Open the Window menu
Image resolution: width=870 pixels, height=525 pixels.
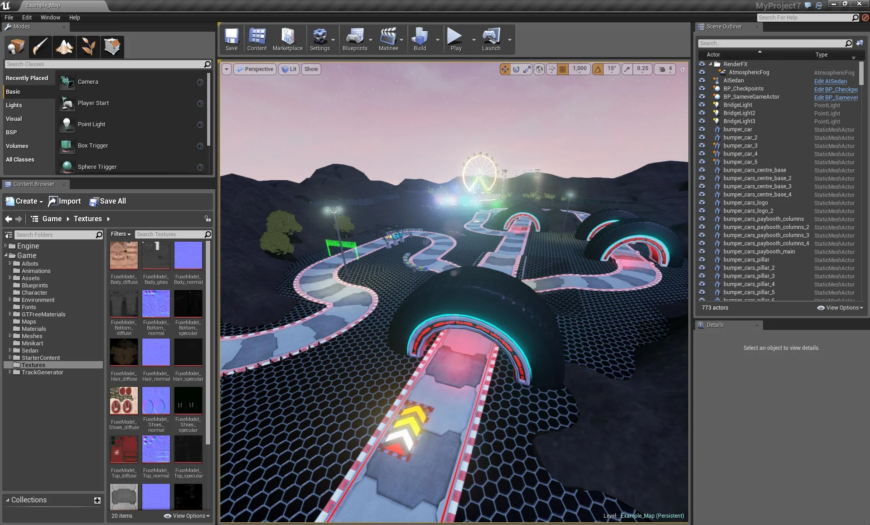[50, 17]
